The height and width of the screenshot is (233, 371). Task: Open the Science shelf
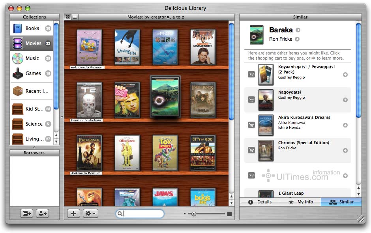[32, 124]
